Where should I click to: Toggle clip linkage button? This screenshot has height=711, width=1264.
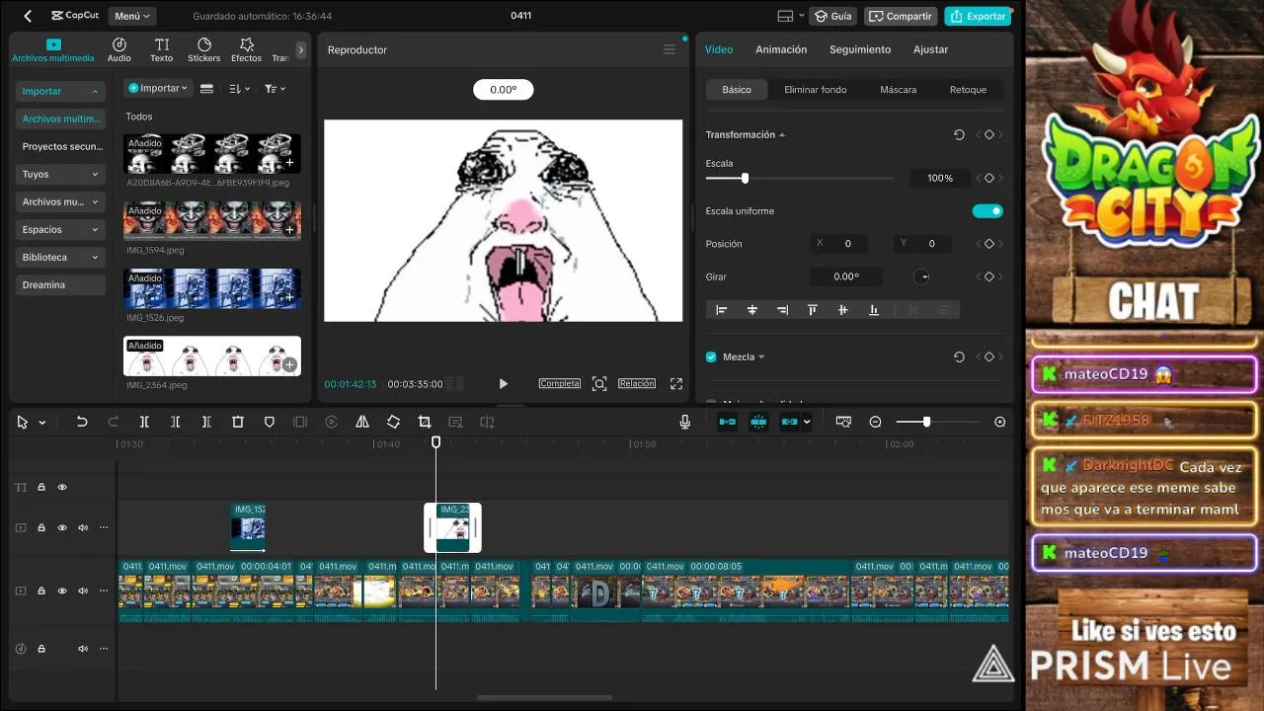[x=789, y=422]
